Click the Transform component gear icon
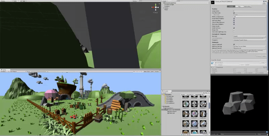Image resolution: width=269 pixels, height=136 pixels. pos(266,67)
